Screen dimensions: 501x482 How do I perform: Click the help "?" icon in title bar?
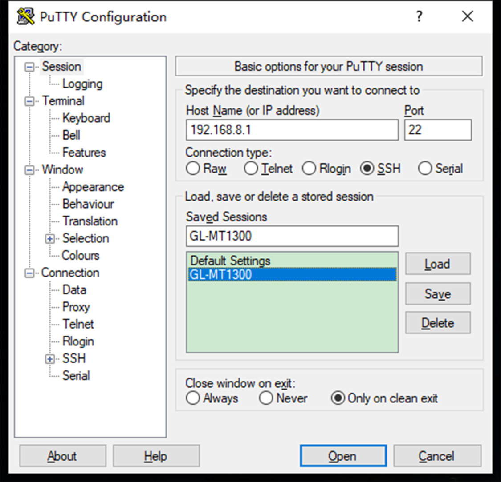[419, 16]
